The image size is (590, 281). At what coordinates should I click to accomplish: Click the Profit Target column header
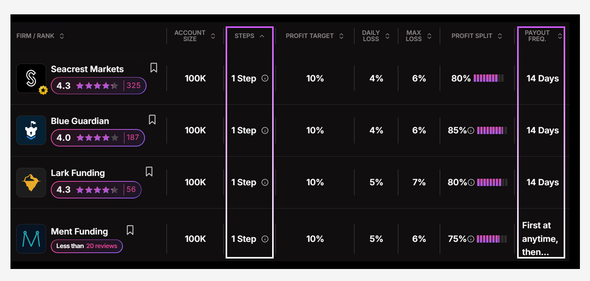(314, 36)
